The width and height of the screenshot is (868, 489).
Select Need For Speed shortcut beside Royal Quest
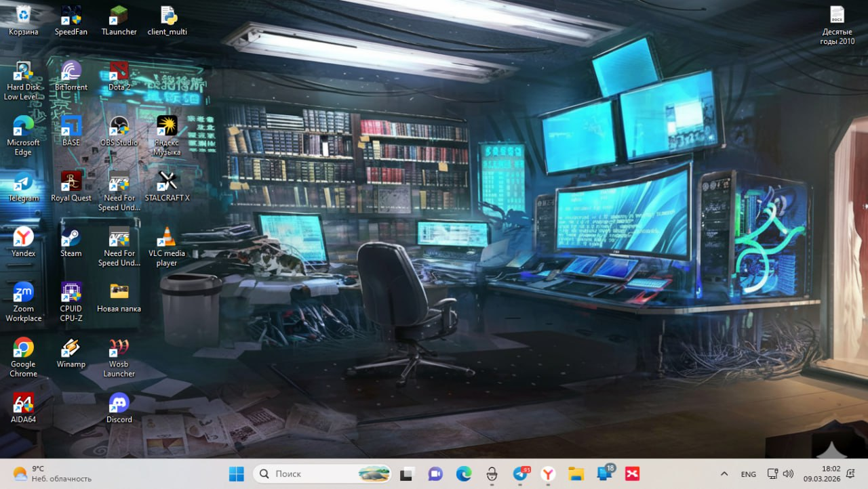pos(119,192)
